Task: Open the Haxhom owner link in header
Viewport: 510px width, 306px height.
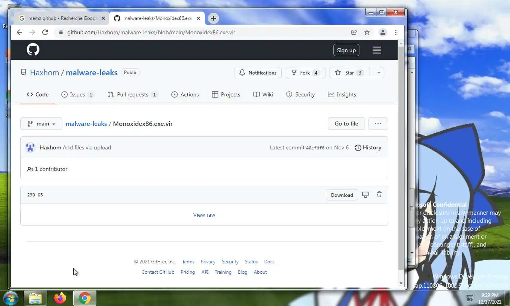Action: coord(44,73)
